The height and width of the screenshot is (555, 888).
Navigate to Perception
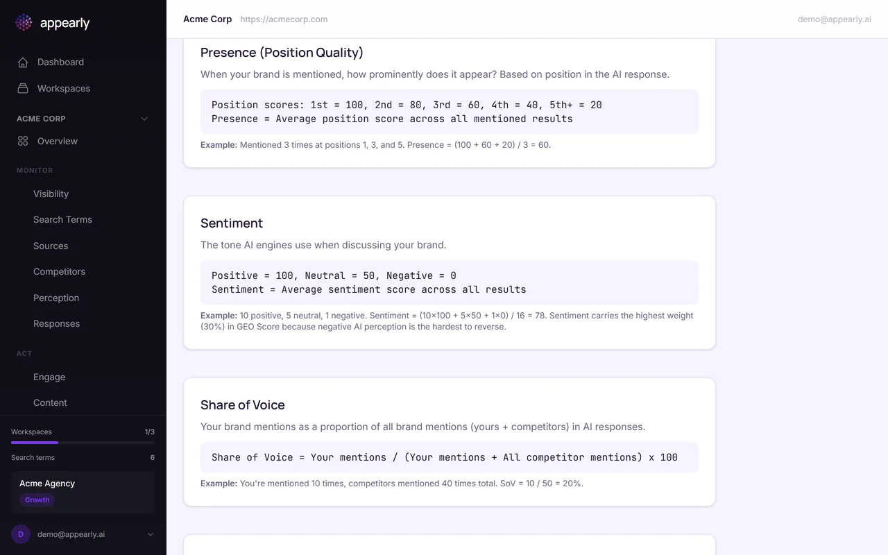coord(56,298)
